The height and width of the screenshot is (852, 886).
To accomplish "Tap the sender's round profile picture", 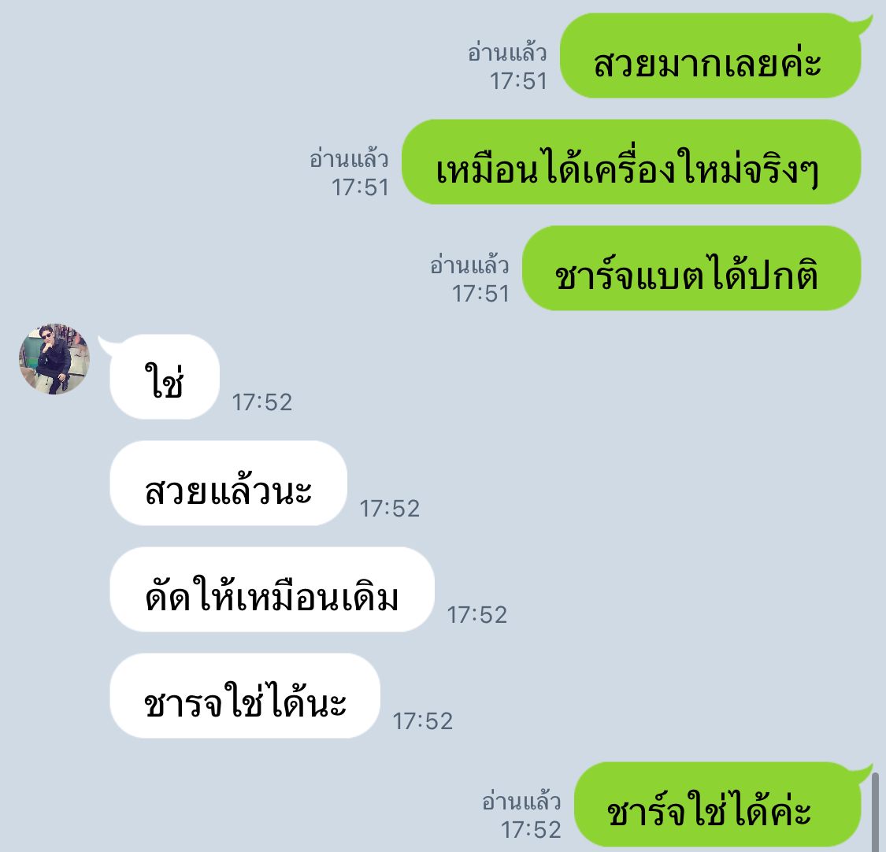I will [x=54, y=359].
